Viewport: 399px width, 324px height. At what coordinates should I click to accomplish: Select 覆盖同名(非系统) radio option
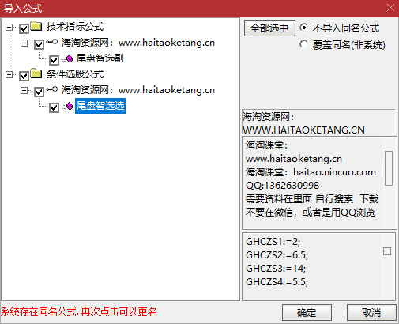click(303, 44)
